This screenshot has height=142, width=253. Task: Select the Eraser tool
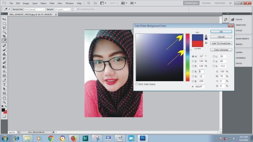pyautogui.click(x=4, y=63)
